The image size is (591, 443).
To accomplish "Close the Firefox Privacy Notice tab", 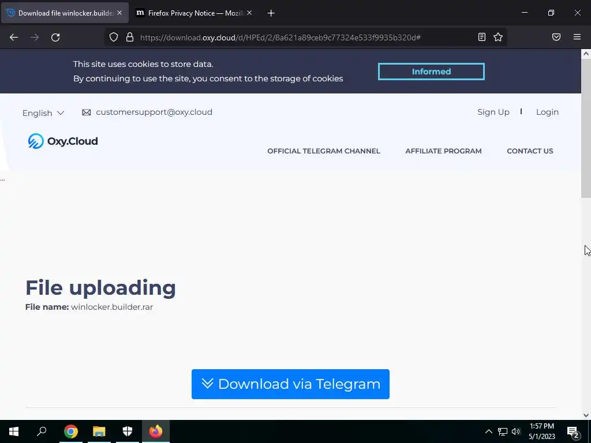I will pyautogui.click(x=249, y=13).
